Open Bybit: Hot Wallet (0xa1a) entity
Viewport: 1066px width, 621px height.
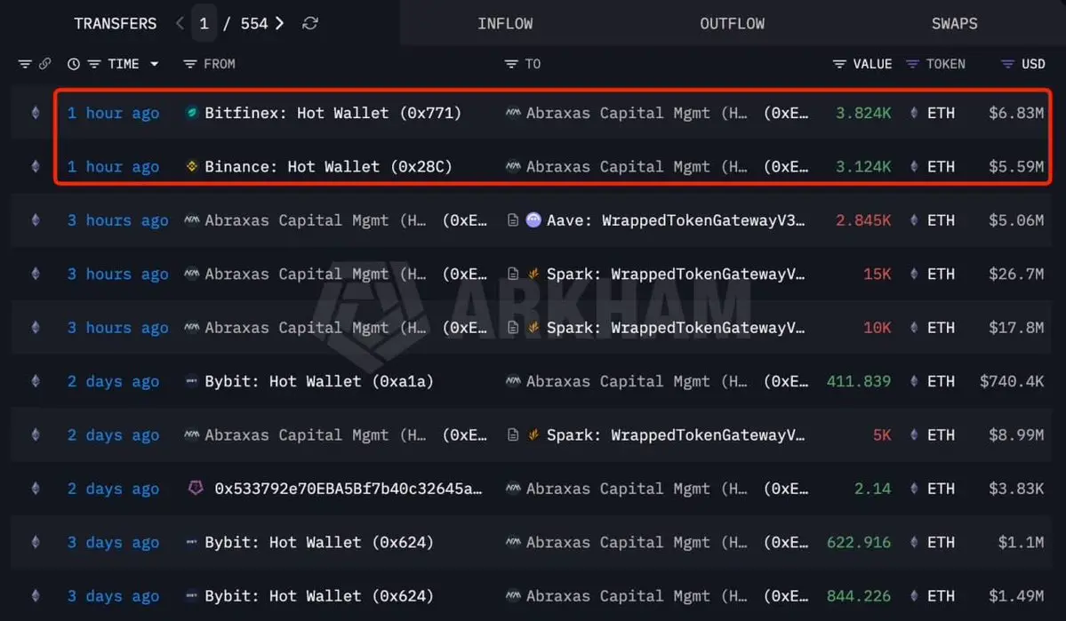319,381
